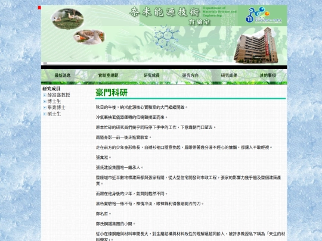The image size is (322, 241).
Task: Click the red square marker near banner corner
Action: pos(39,8)
